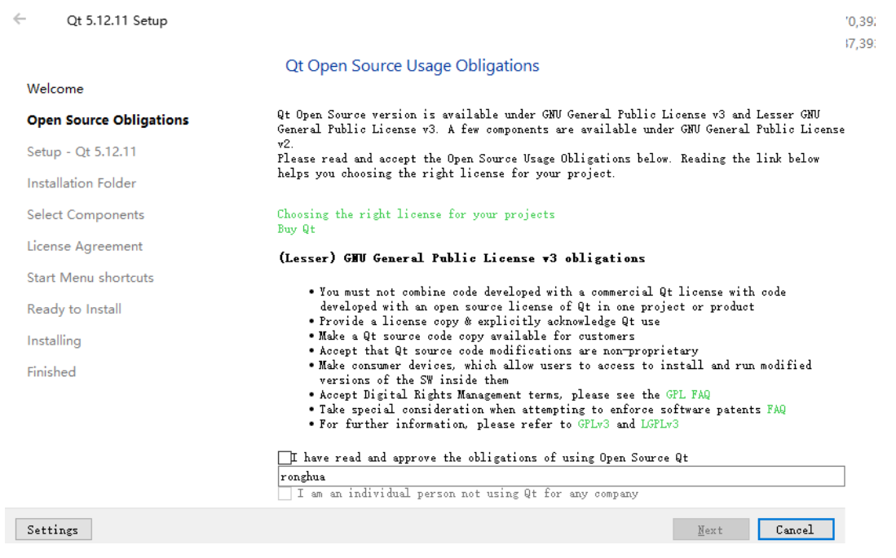Toggle the individual person checkbox
This screenshot has height=558, width=896.
click(284, 494)
